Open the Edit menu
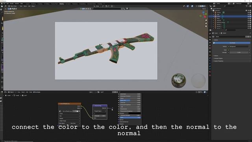Screen dimensions: 252x142 point(7,4)
